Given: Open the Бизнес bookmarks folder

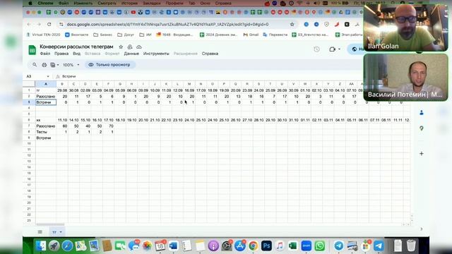Looking at the screenshot, I should point(103,35).
